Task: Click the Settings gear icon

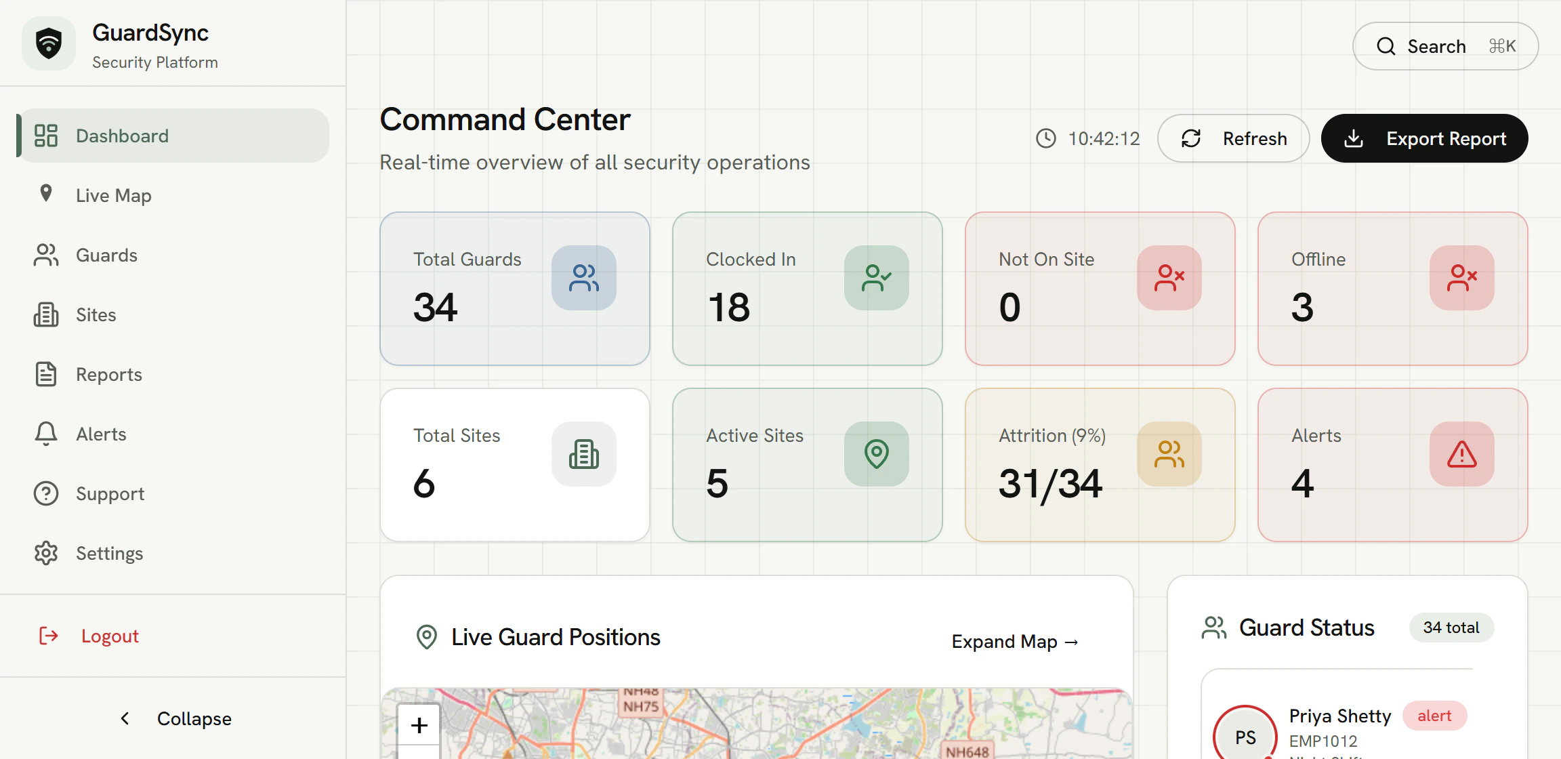Action: [46, 553]
